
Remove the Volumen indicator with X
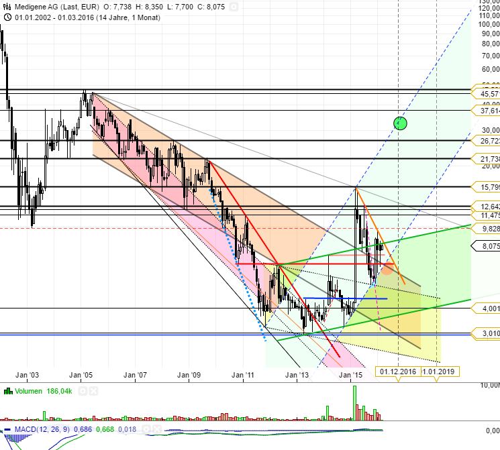[x=93, y=391]
